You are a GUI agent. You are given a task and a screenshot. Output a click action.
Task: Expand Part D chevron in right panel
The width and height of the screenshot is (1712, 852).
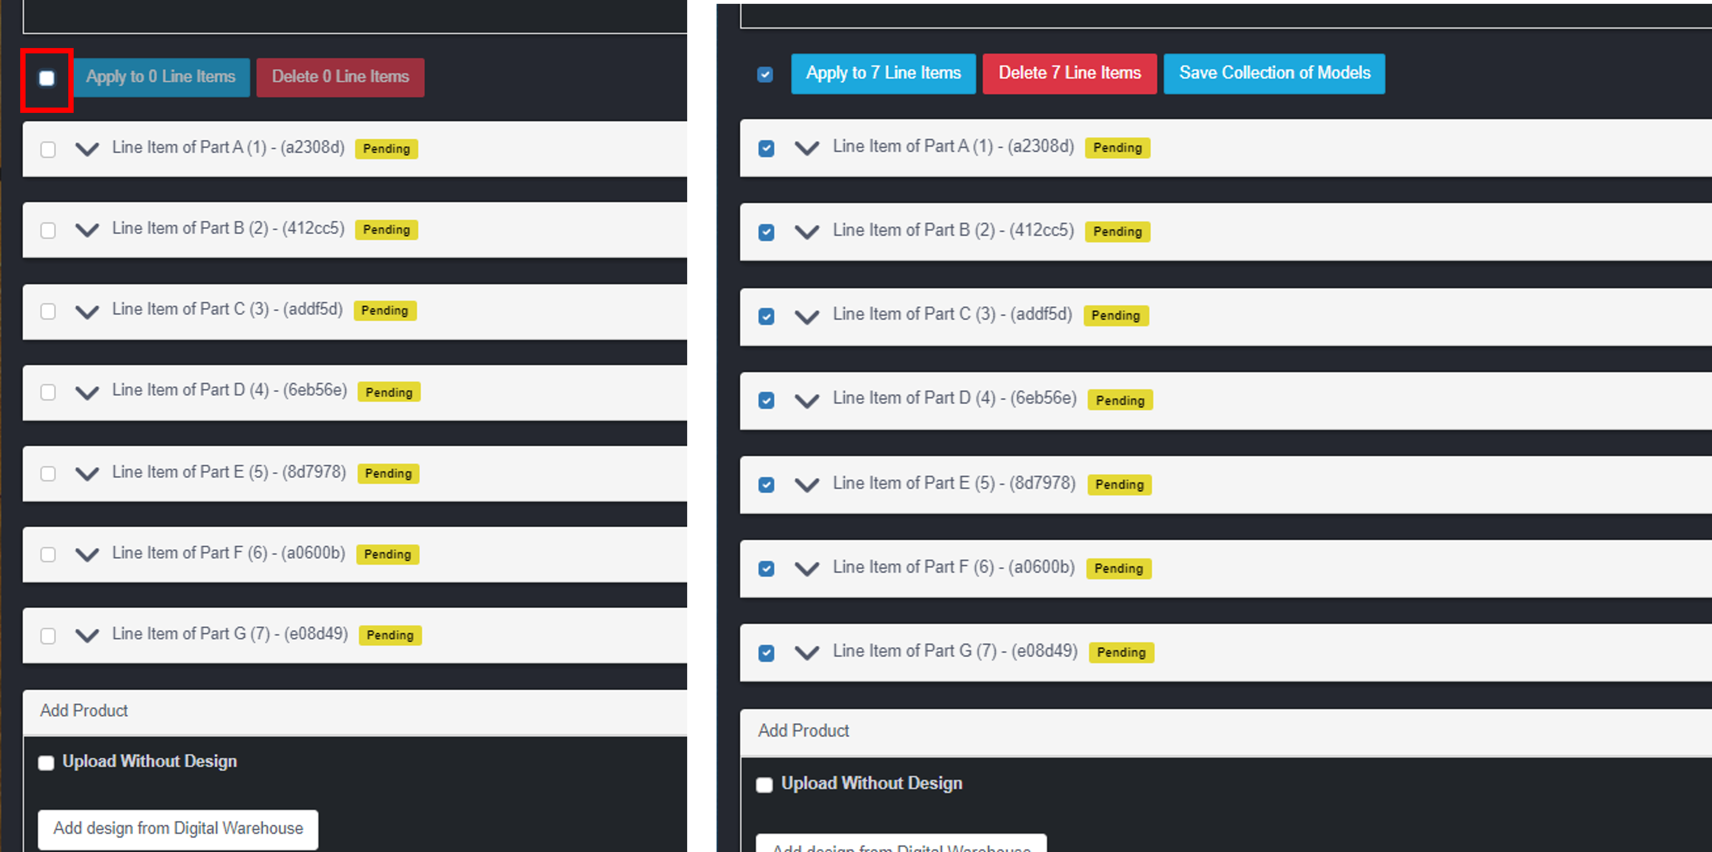point(807,400)
